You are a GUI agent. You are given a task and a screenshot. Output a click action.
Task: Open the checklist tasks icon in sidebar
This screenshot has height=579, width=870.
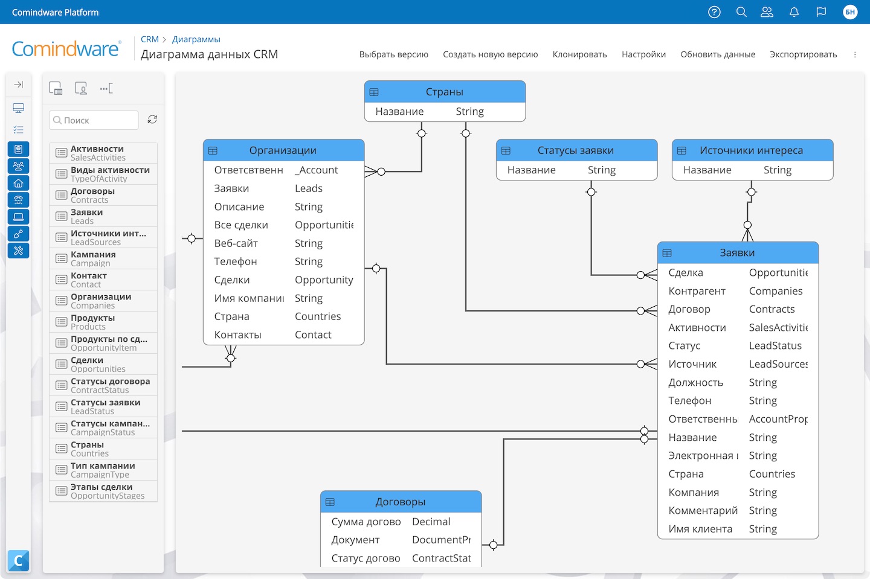pos(19,130)
